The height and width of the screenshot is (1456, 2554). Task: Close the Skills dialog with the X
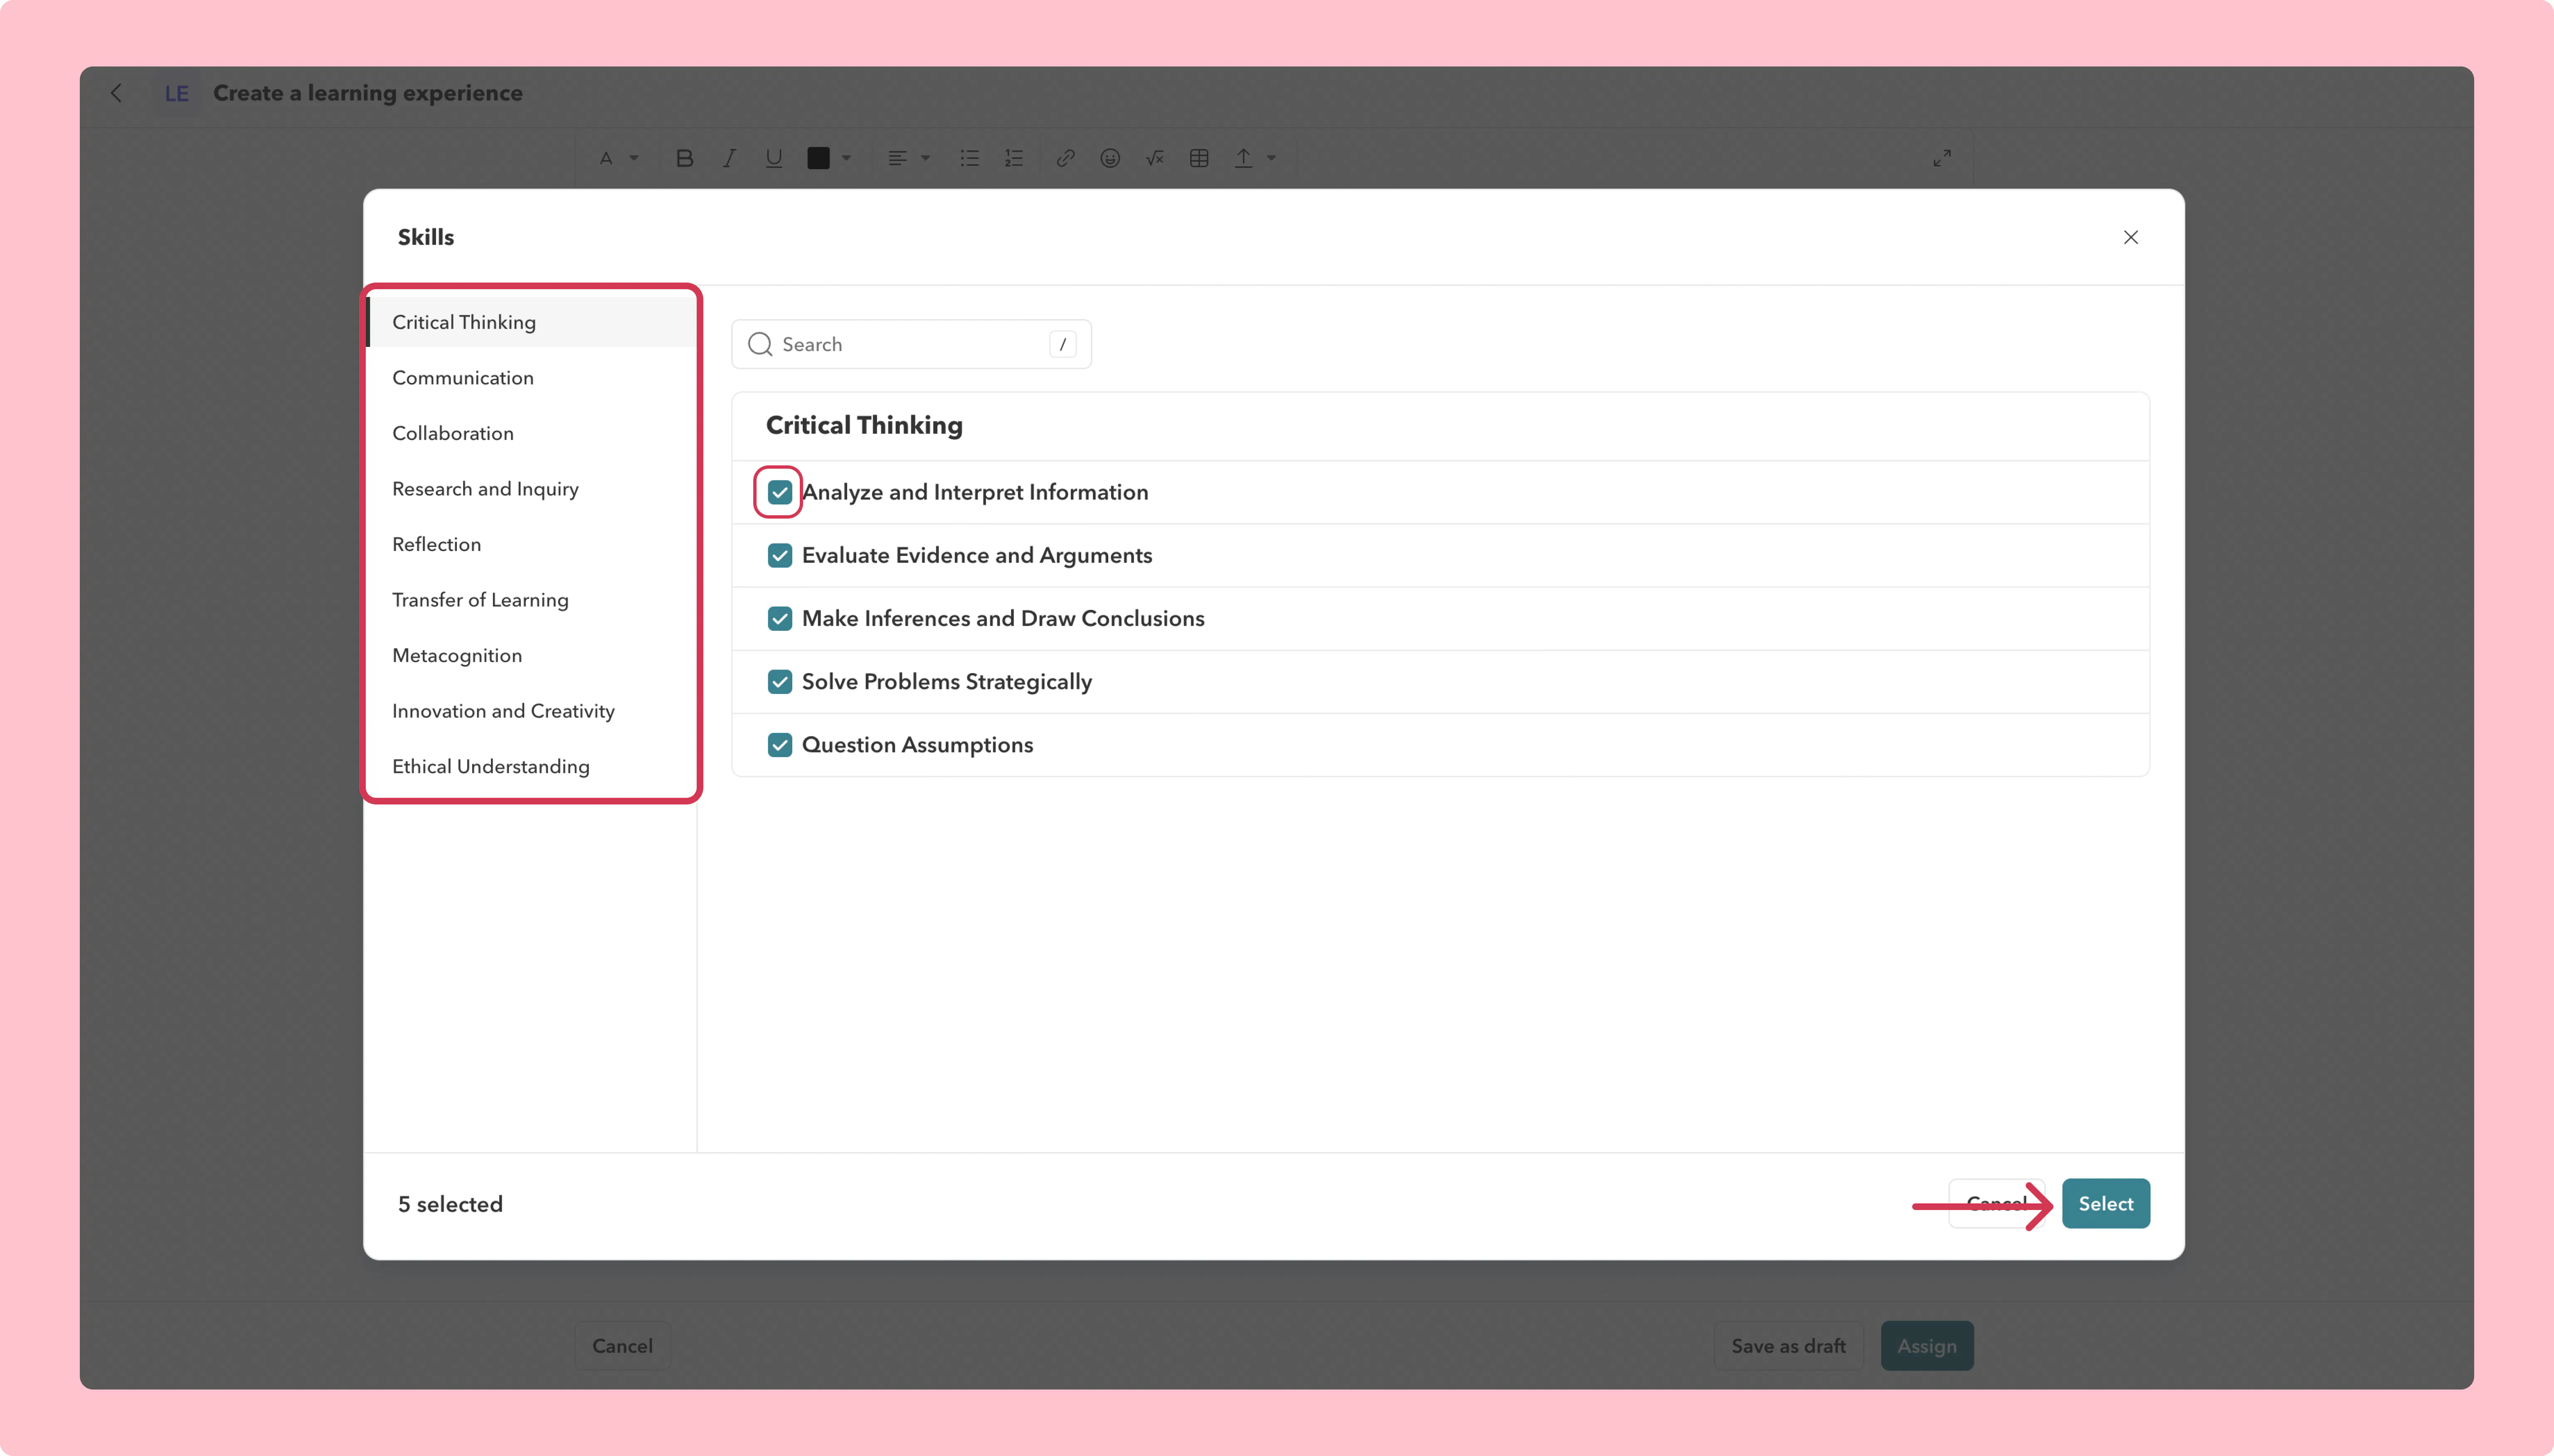[x=2131, y=237]
